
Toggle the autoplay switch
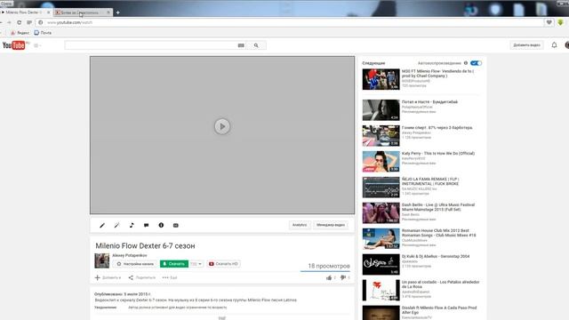(x=476, y=63)
